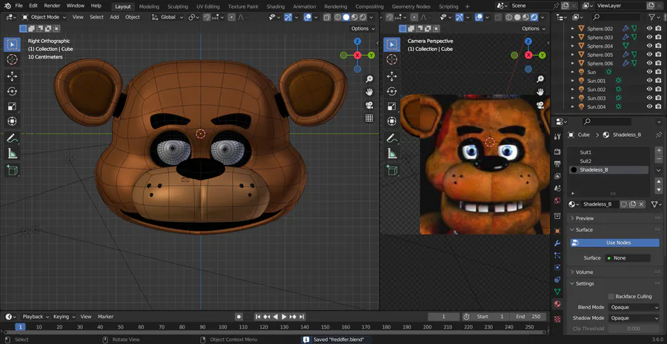This screenshot has height=344, width=667.
Task: Open the File menu
Action: click(x=19, y=6)
